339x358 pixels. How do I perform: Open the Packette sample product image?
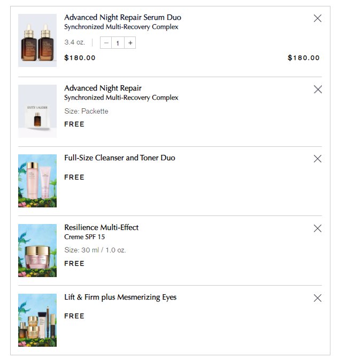pos(37,111)
